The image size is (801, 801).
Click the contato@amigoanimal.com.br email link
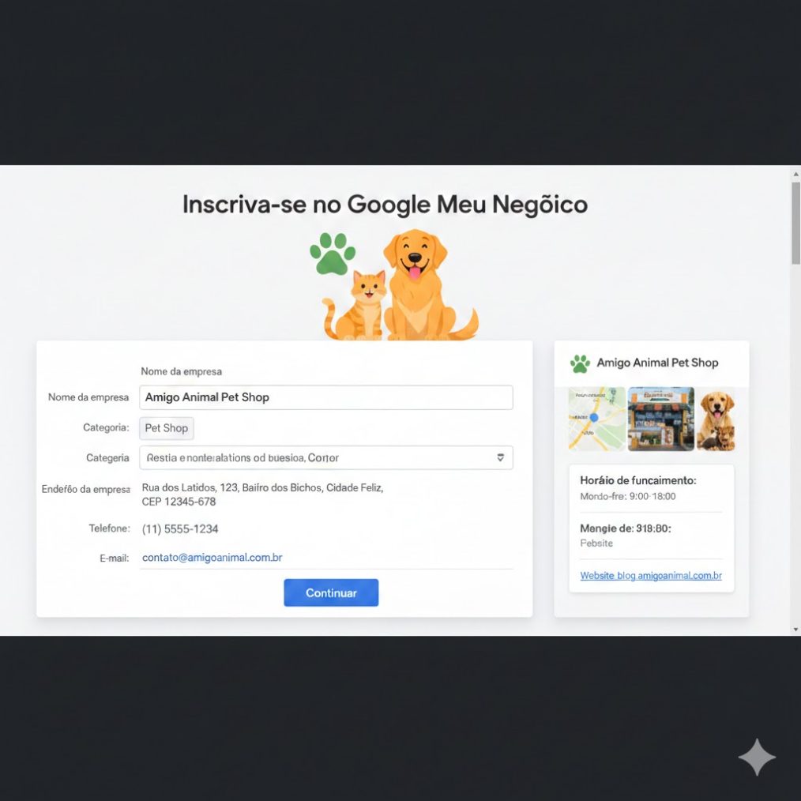(x=212, y=558)
